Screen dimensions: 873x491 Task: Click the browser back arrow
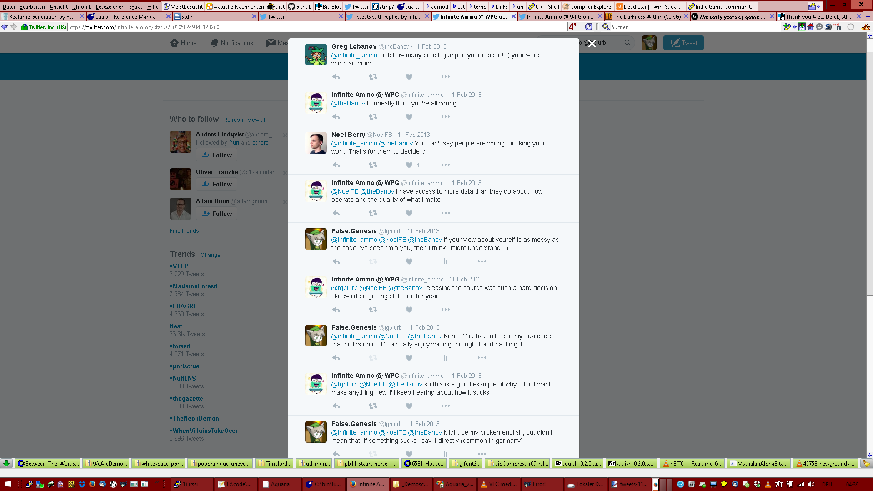click(5, 27)
